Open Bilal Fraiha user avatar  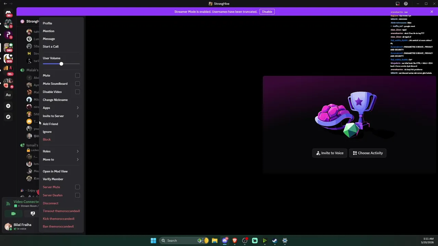8,227
